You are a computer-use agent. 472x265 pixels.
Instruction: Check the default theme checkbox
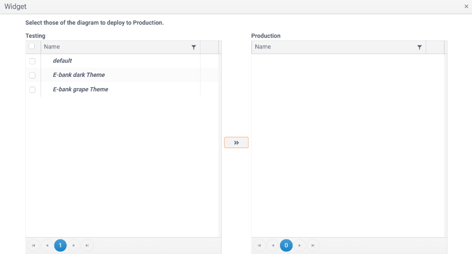pyautogui.click(x=33, y=61)
